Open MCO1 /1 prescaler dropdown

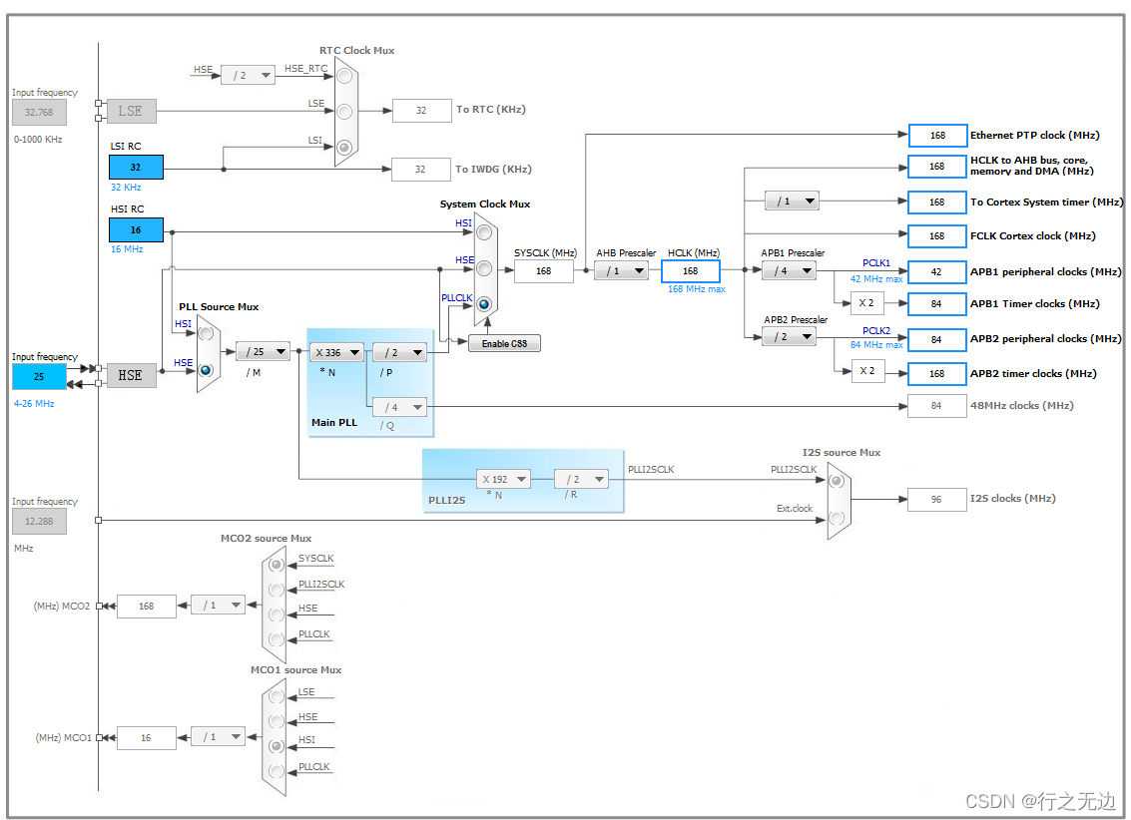(x=218, y=737)
